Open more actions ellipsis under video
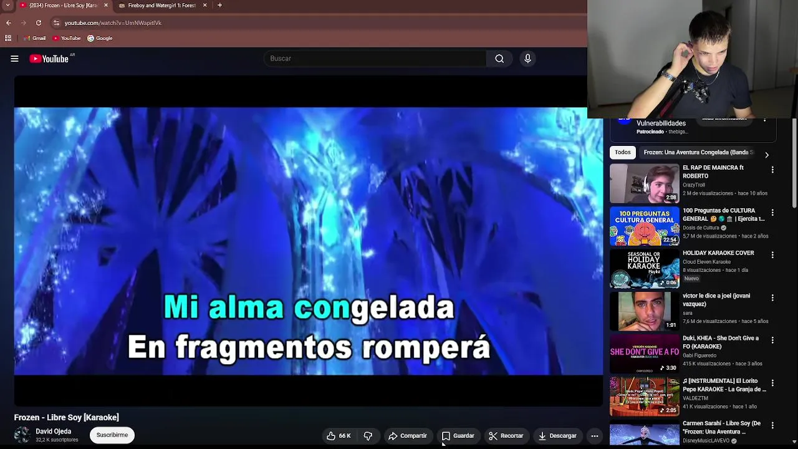Viewport: 798px width, 449px height. click(x=595, y=436)
